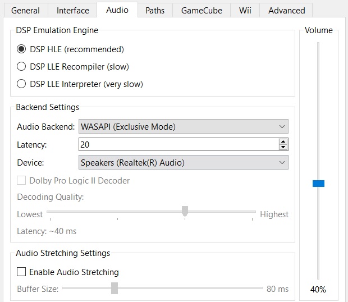Open the Device dropdown list
This screenshot has height=302, width=348.
(x=184, y=163)
